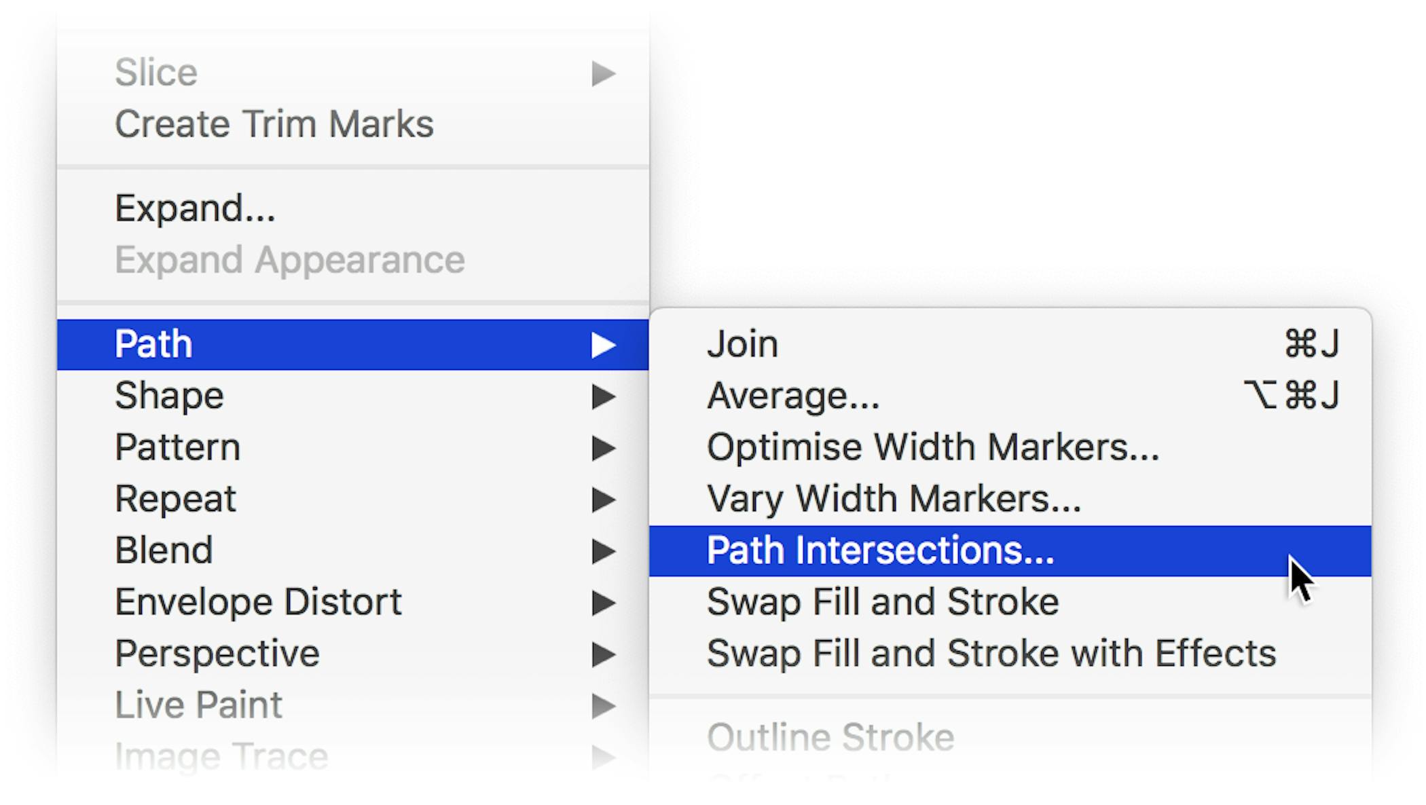Choose Swap Fill and Stroke
1426x805 pixels.
point(882,601)
